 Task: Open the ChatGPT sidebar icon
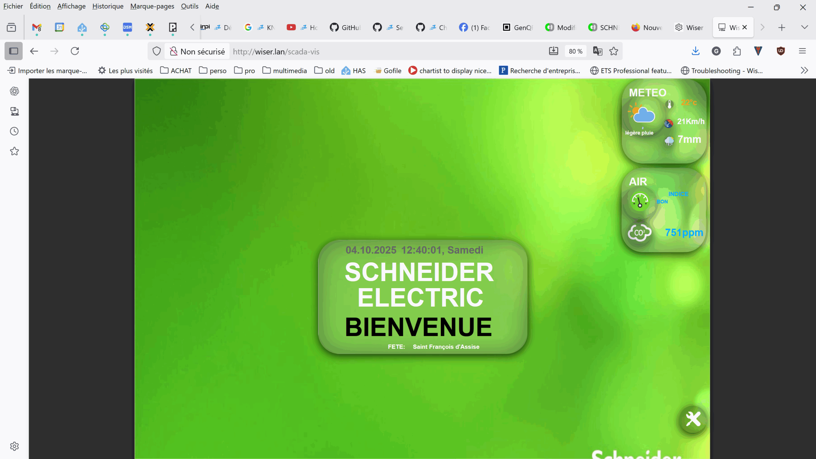[x=14, y=91]
